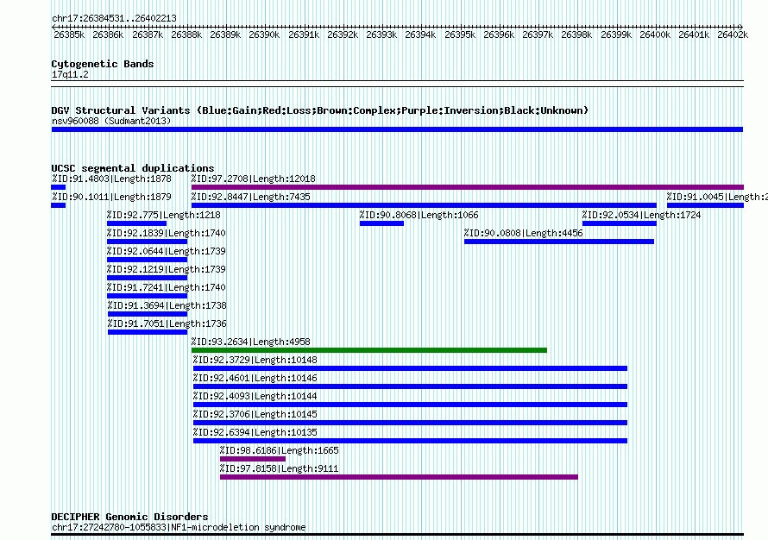Click the %ID:90.1011 Length:1879 label
Image resolution: width=768 pixels, height=540 pixels.
tap(111, 197)
